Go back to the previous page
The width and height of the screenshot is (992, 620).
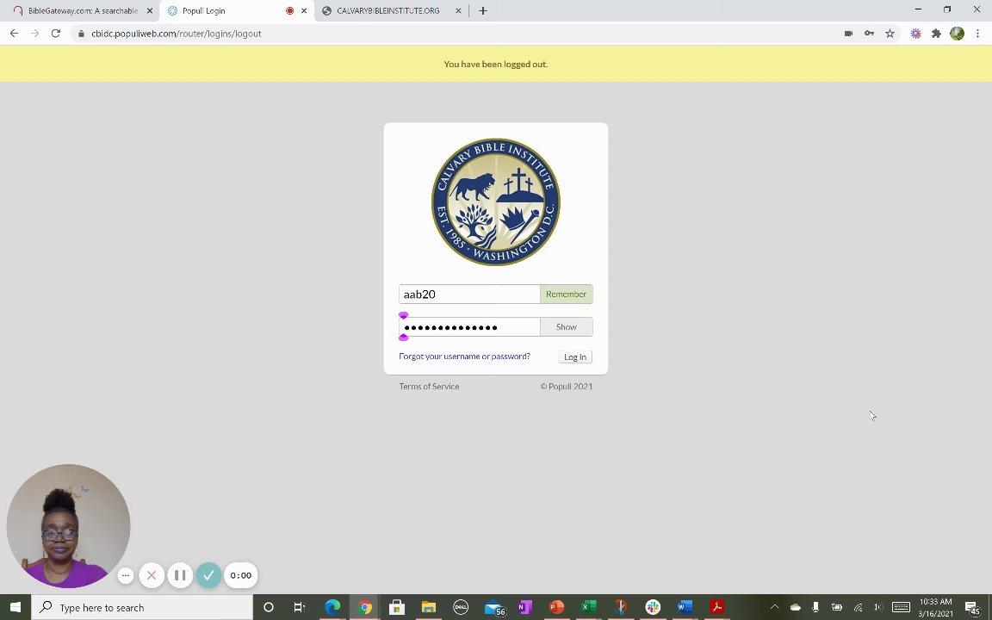tap(14, 34)
